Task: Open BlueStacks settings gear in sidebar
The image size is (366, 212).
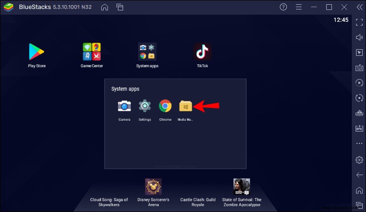Action: coord(359,160)
